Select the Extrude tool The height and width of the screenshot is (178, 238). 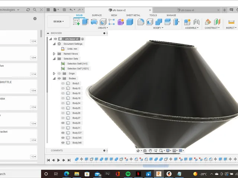pyautogui.click(x=85, y=22)
